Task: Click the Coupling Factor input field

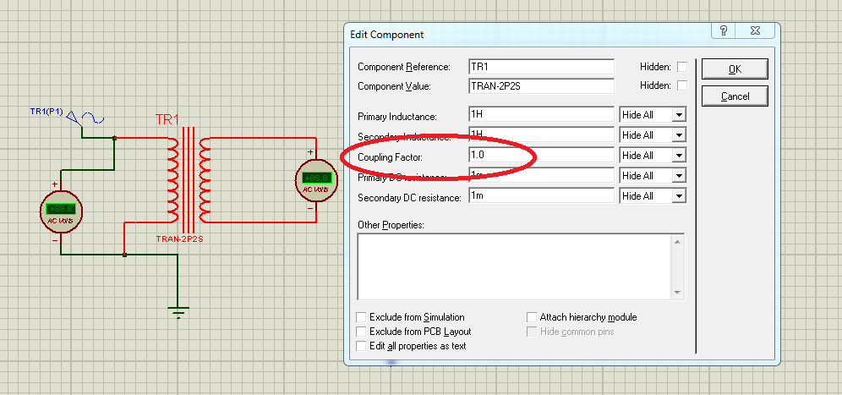Action: tap(541, 156)
